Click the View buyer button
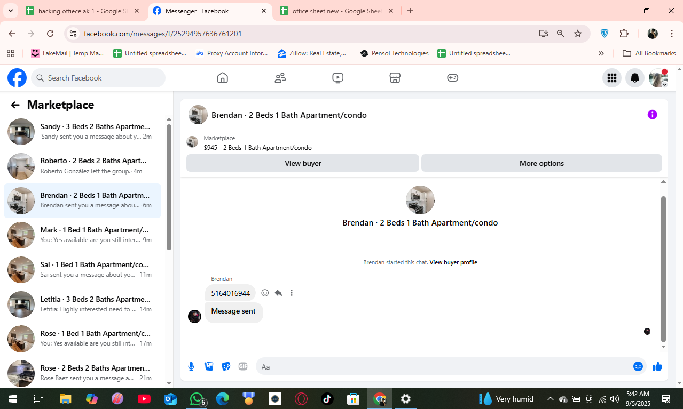Viewport: 683px width, 409px height. tap(303, 163)
